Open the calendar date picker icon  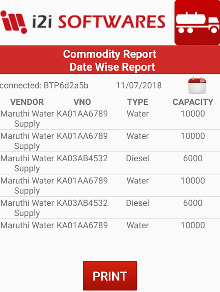point(197,85)
